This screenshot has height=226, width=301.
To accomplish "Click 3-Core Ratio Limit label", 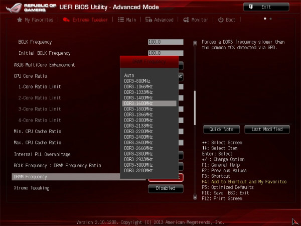I will click(x=40, y=109).
